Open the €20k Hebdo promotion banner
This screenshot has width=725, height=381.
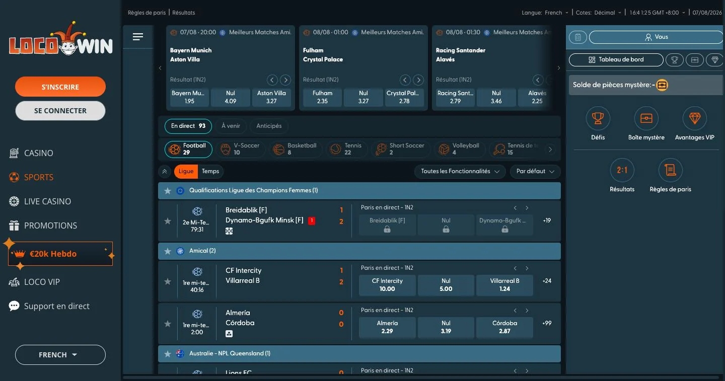coord(60,254)
